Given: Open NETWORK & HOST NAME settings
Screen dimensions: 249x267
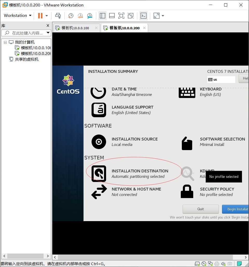Looking at the screenshot, I should [x=126, y=192].
